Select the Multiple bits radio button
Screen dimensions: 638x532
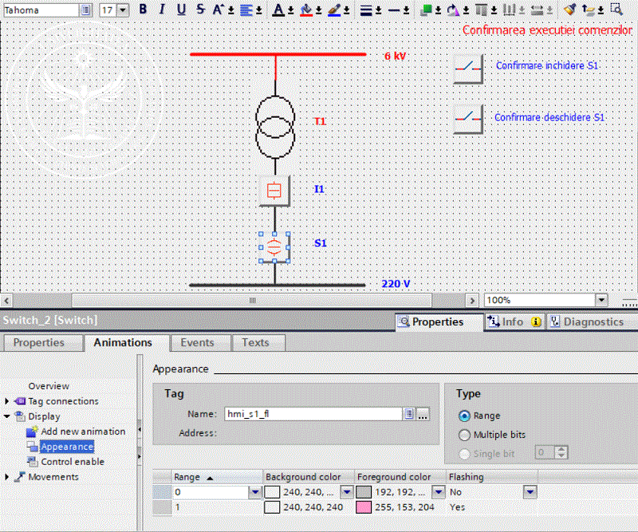click(465, 435)
